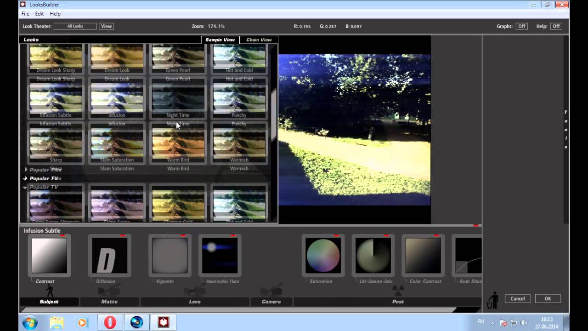Open volume control in system tray
This screenshot has width=588, height=331.
(524, 323)
